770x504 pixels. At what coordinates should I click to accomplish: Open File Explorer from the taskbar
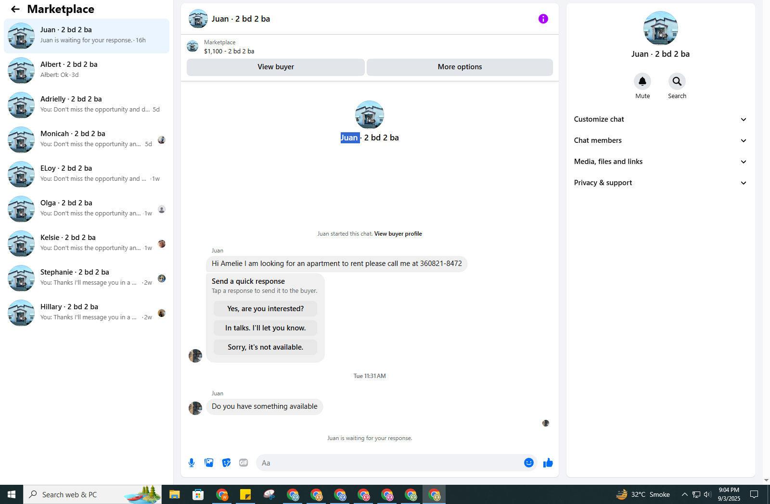coord(174,494)
